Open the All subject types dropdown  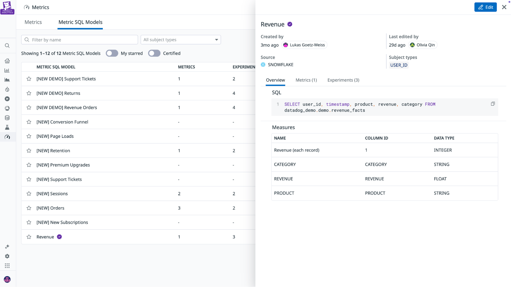click(180, 40)
